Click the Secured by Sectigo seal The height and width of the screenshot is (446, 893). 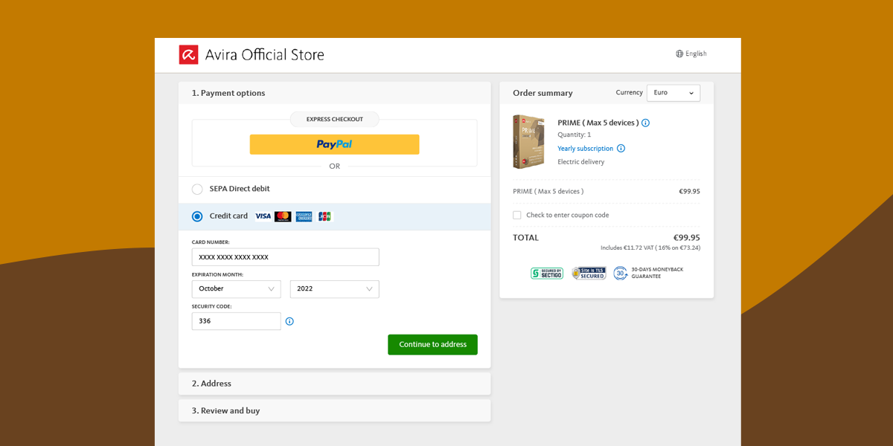coord(546,273)
